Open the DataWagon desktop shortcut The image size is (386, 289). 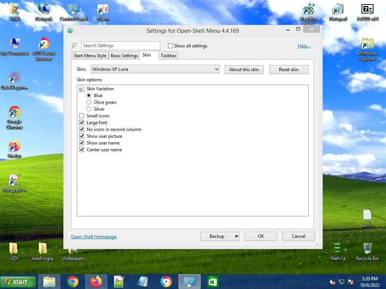pos(15,81)
